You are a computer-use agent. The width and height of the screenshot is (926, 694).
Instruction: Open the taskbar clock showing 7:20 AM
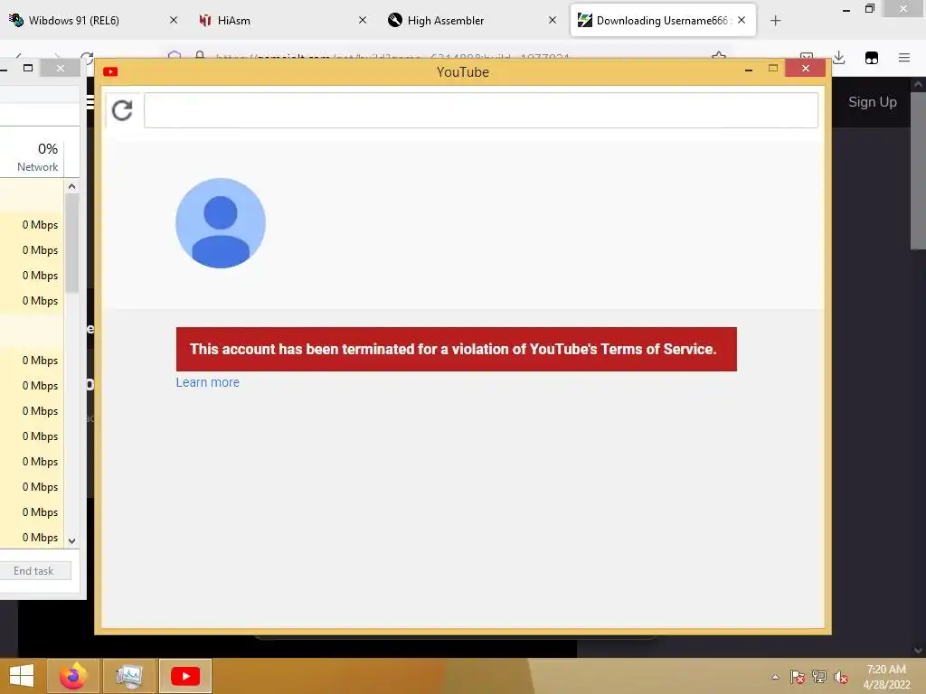tap(886, 677)
